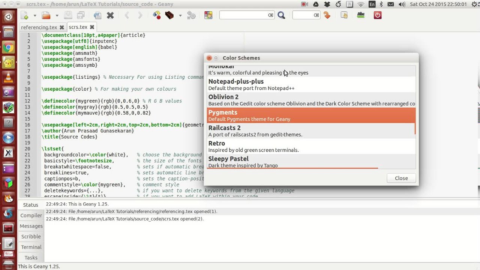Open the build commands dropdown arrow
This screenshot has width=480, height=270.
coord(180,16)
